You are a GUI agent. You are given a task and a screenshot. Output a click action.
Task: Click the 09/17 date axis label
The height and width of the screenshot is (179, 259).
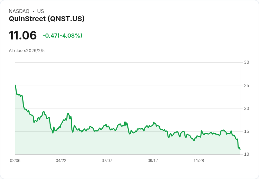pos(153,160)
